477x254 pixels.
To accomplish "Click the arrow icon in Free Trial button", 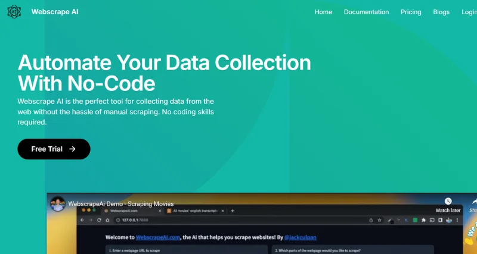I will click(72, 149).
